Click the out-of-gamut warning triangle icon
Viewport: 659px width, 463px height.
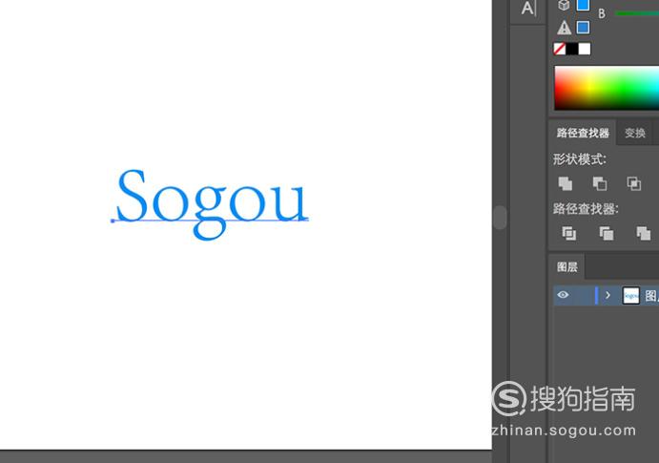coord(564,28)
